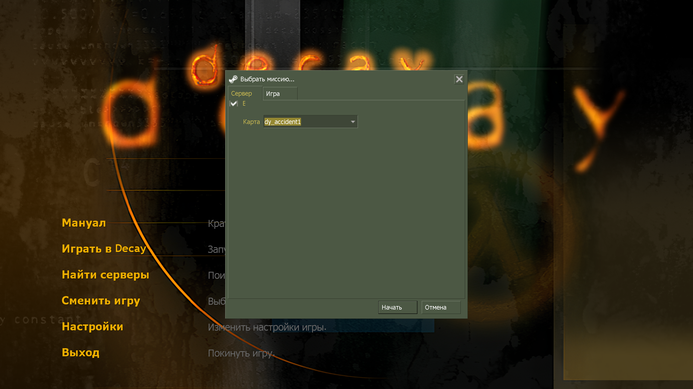Toggle the checkbox under the Сервер tab
This screenshot has height=389, width=693.
click(x=233, y=103)
